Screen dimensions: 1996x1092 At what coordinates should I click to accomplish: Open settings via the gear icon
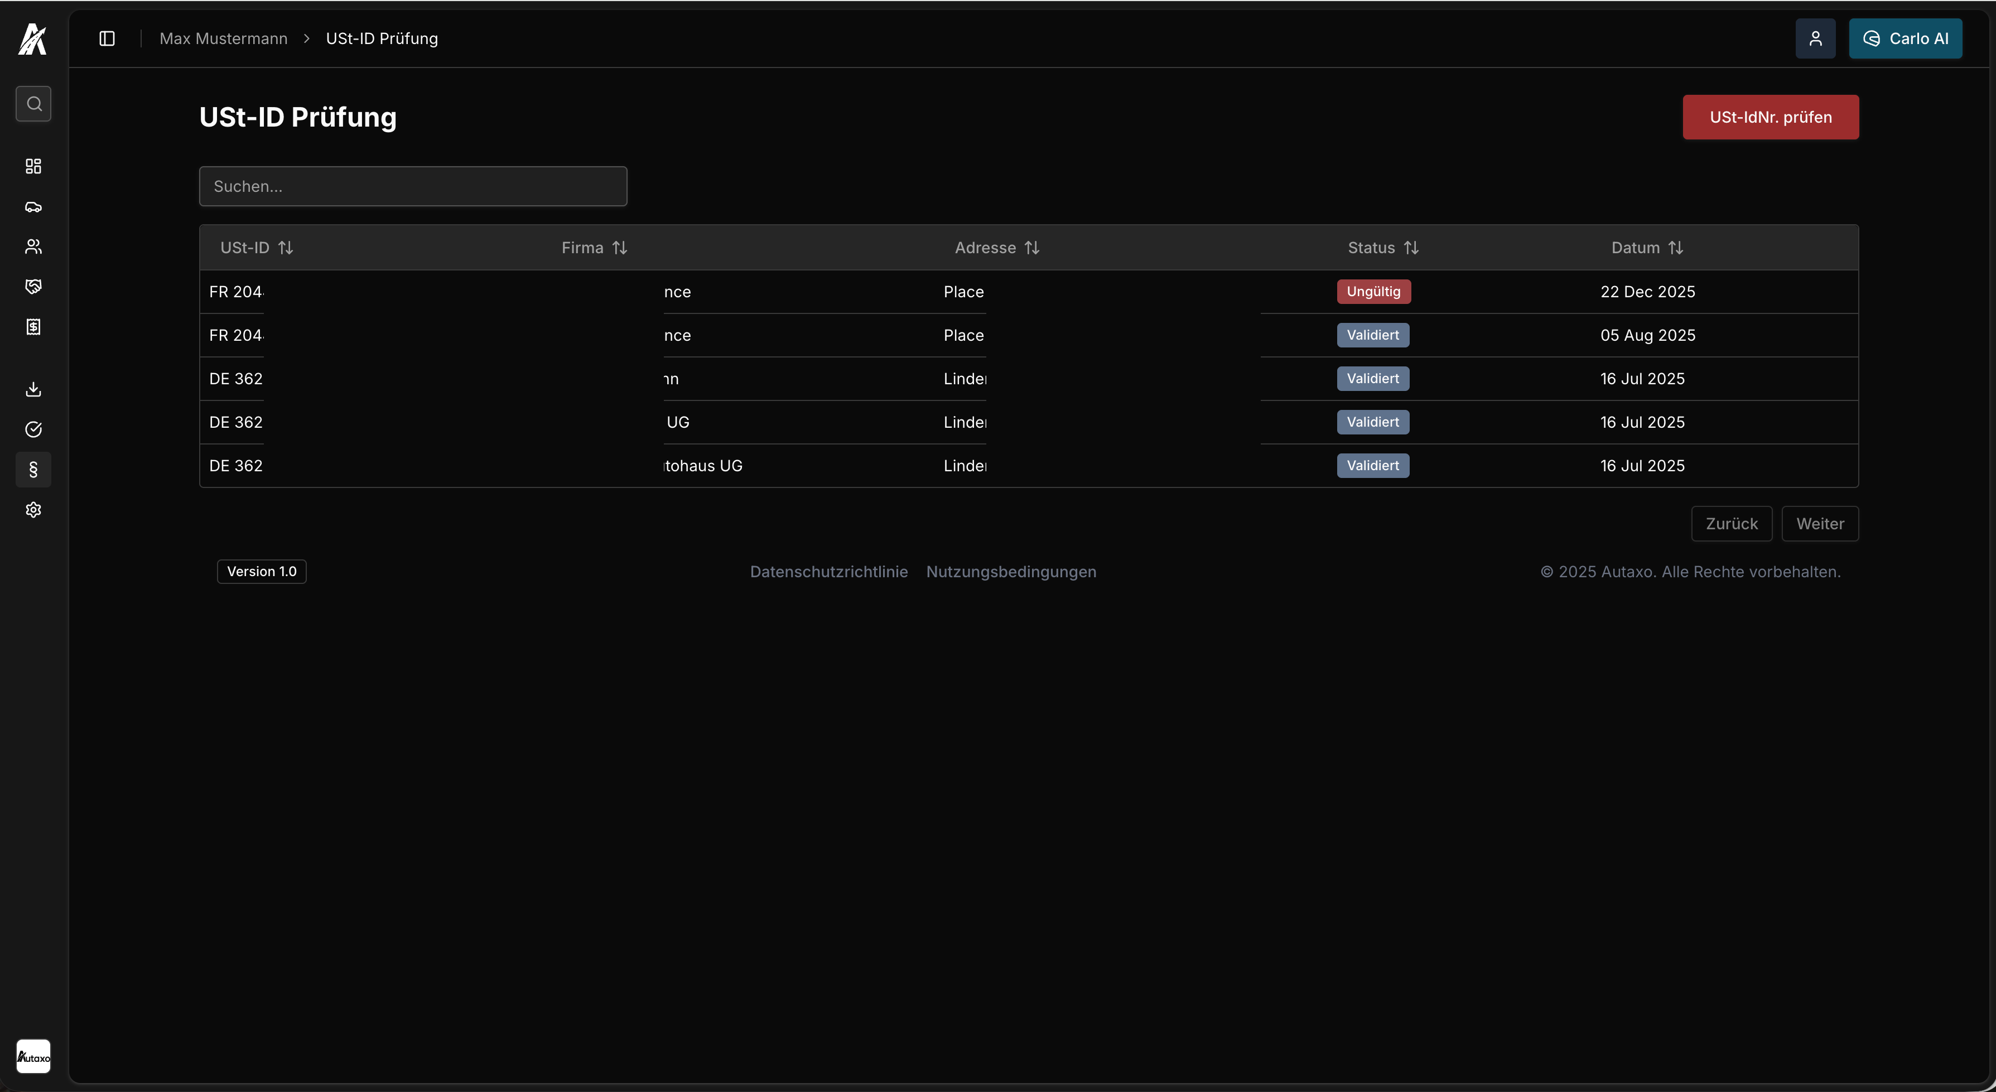point(33,509)
